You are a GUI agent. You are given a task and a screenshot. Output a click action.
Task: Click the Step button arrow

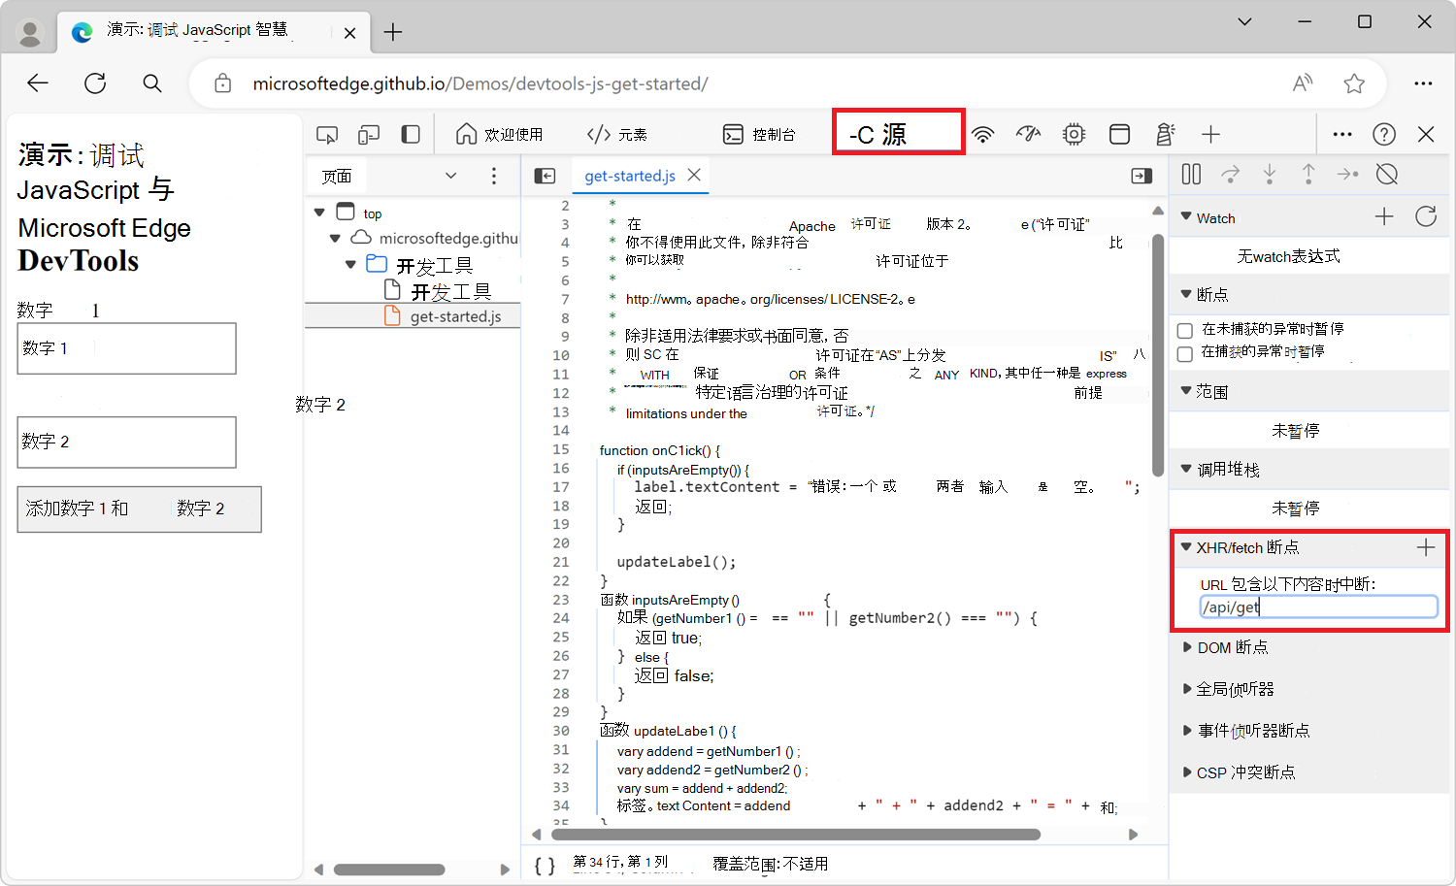click(x=1347, y=174)
